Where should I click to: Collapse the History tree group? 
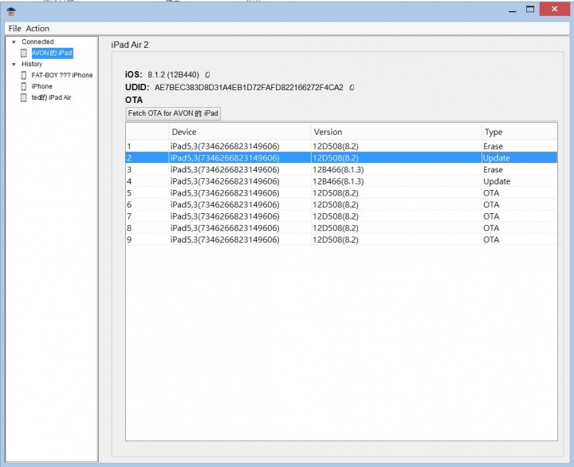click(14, 65)
